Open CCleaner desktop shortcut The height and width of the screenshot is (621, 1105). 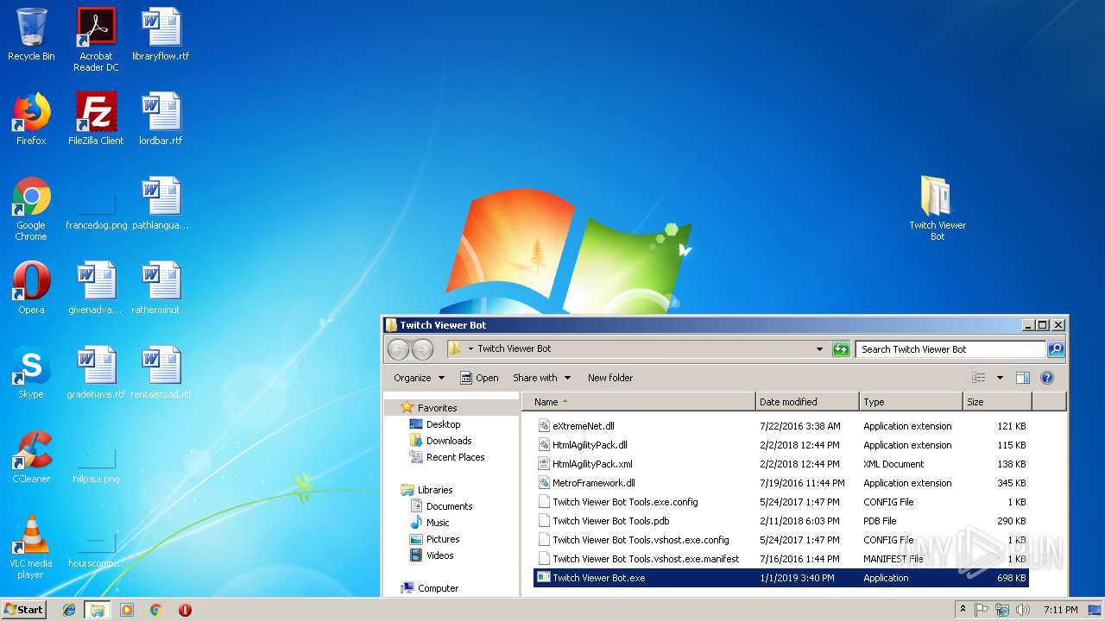click(31, 458)
